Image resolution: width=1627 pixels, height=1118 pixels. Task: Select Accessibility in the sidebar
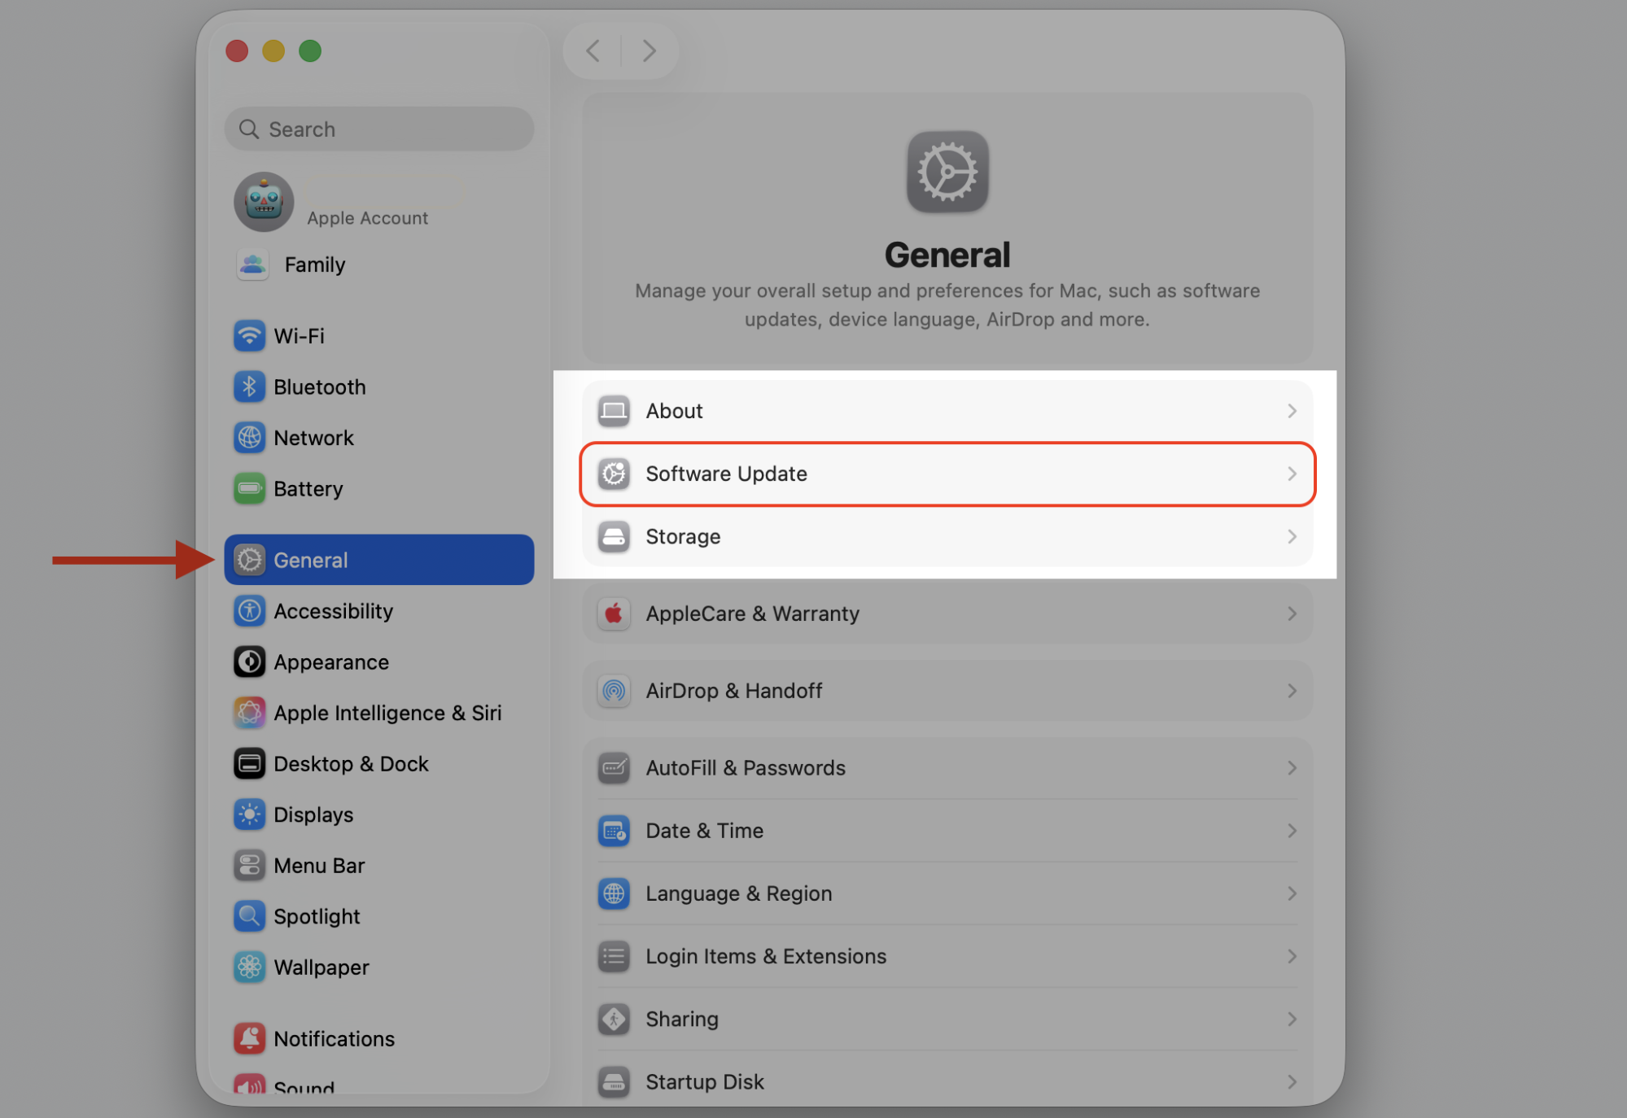pyautogui.click(x=379, y=611)
